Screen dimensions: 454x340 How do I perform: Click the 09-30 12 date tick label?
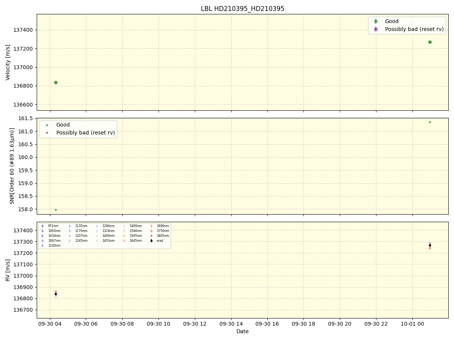[195, 323]
